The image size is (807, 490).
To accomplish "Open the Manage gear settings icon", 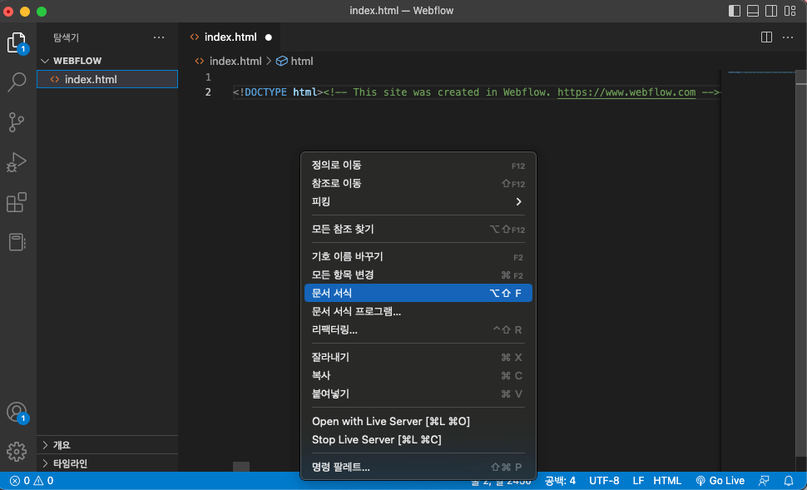I will (17, 452).
